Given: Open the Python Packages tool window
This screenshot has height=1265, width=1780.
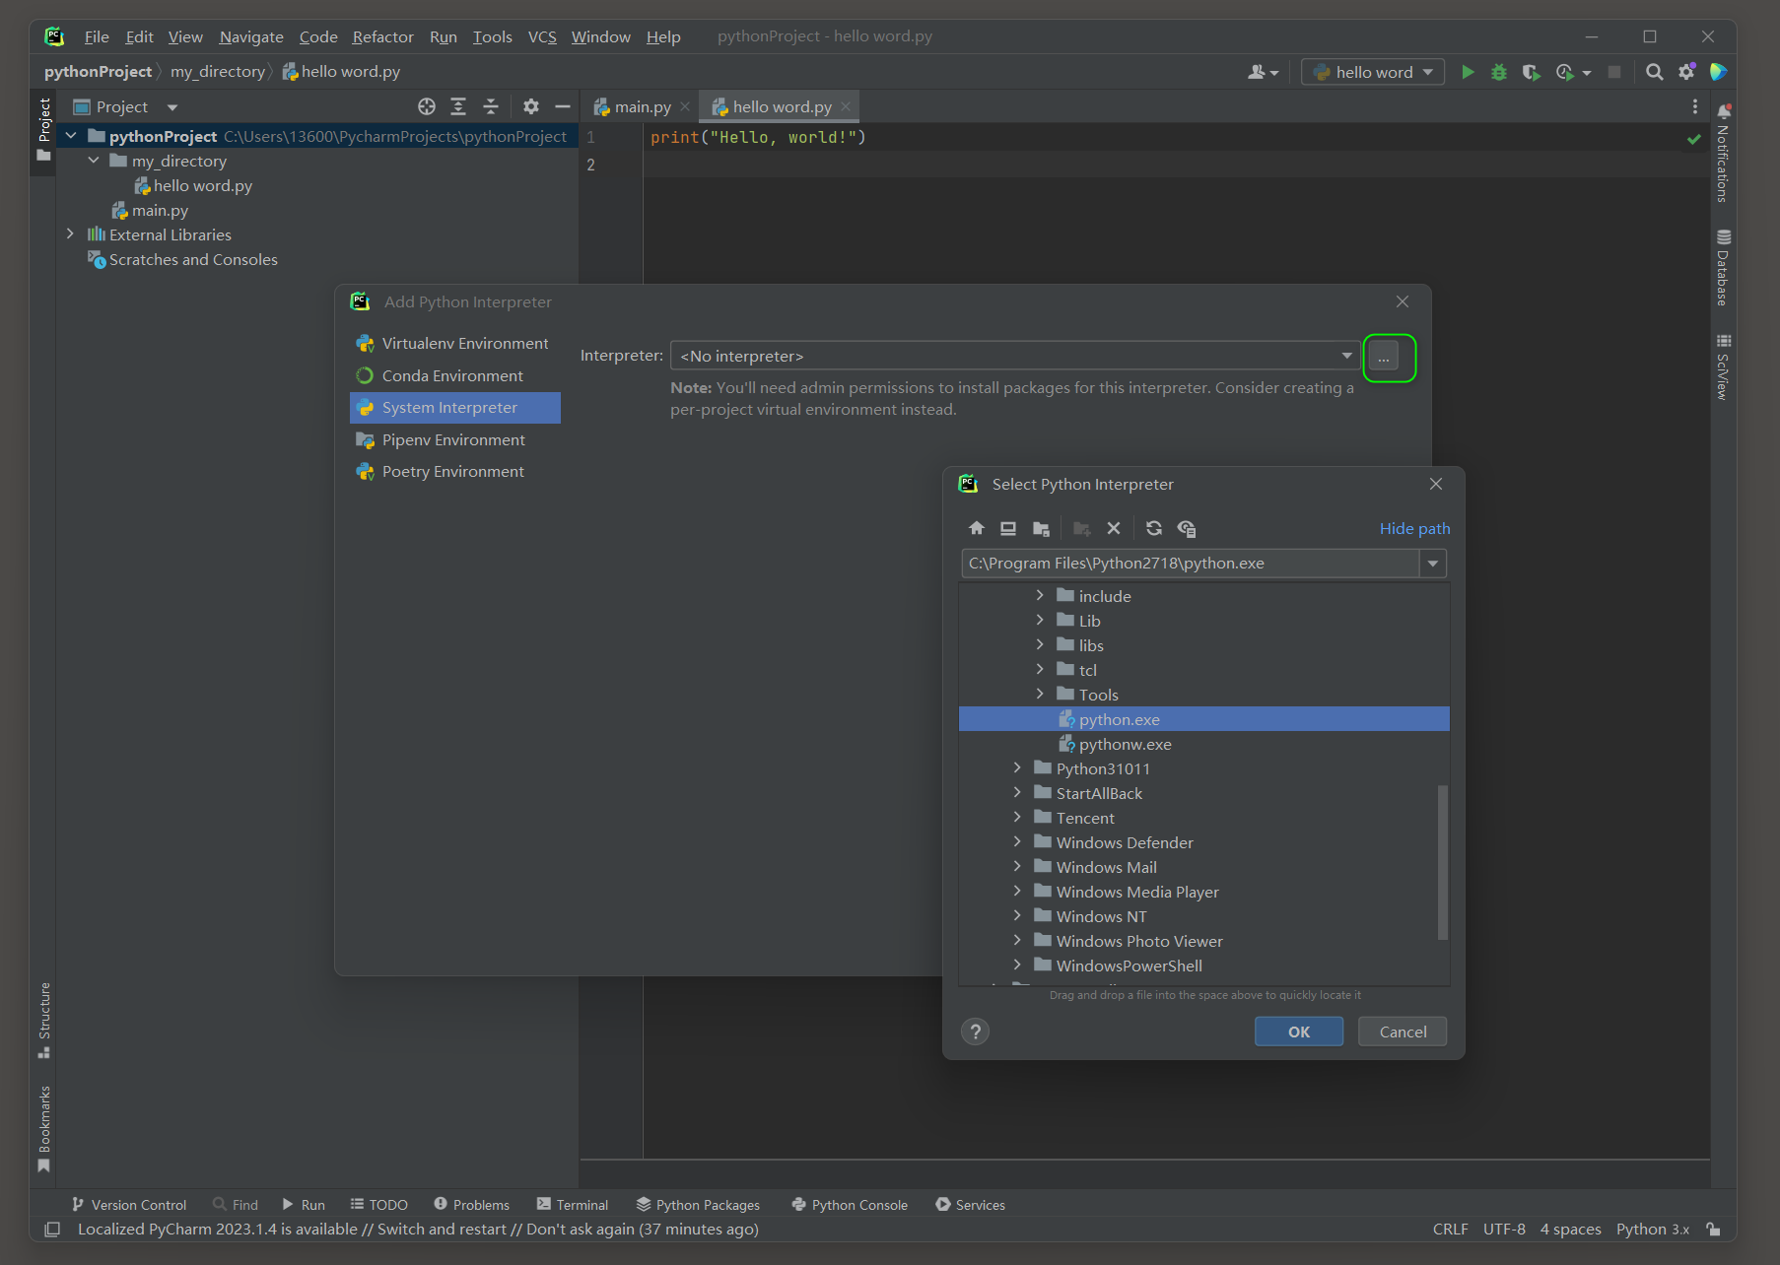Looking at the screenshot, I should click(699, 1204).
